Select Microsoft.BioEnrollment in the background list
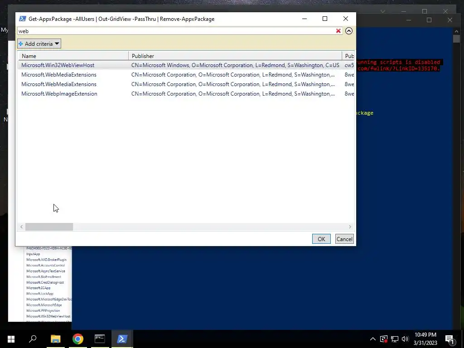This screenshot has width=464, height=348. click(x=44, y=277)
